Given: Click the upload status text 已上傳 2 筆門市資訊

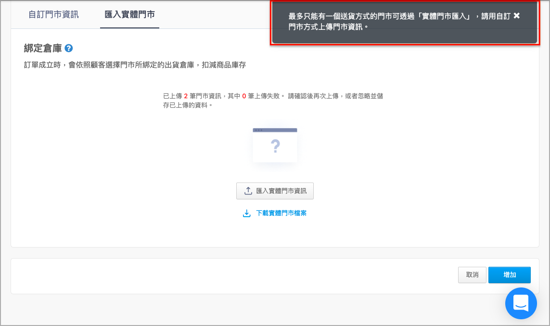Looking at the screenshot, I should tap(192, 96).
